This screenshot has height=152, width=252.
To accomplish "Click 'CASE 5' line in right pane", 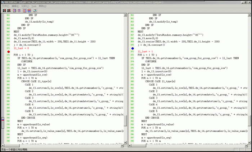I will tap(153, 111).
